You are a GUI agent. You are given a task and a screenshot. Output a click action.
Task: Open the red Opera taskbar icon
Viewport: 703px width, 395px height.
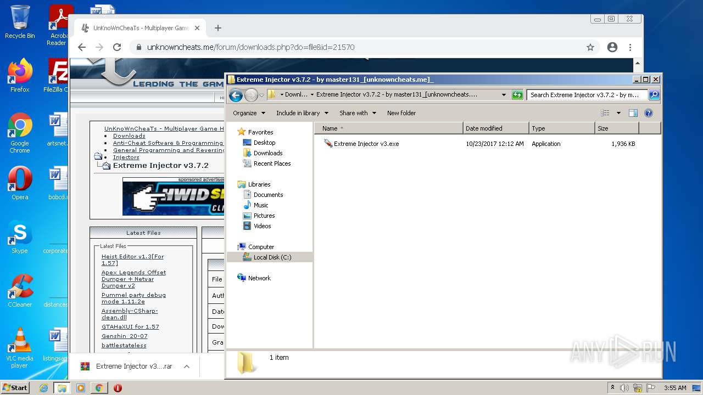tap(118, 388)
